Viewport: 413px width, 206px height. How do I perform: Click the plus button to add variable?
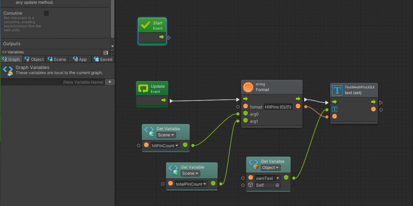(x=110, y=82)
